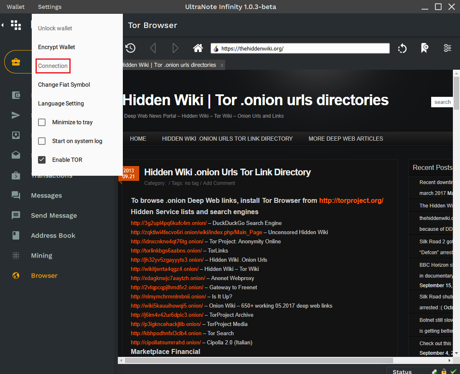Close the Hidden Wiki browser tab

222,65
